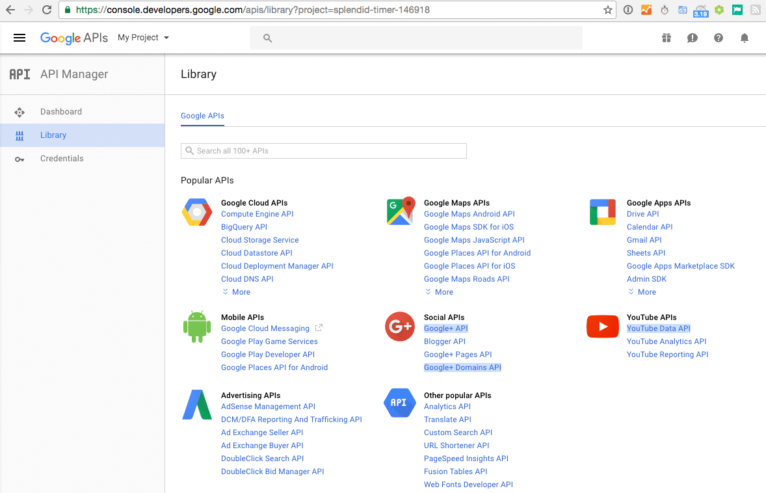Open the Fusion Tables API link
The image size is (766, 493).
pos(455,472)
